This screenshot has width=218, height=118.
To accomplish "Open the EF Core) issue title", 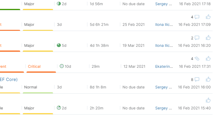I will coord(9,80).
